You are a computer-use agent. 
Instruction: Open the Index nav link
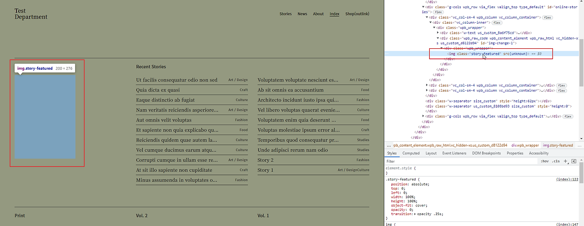point(334,14)
